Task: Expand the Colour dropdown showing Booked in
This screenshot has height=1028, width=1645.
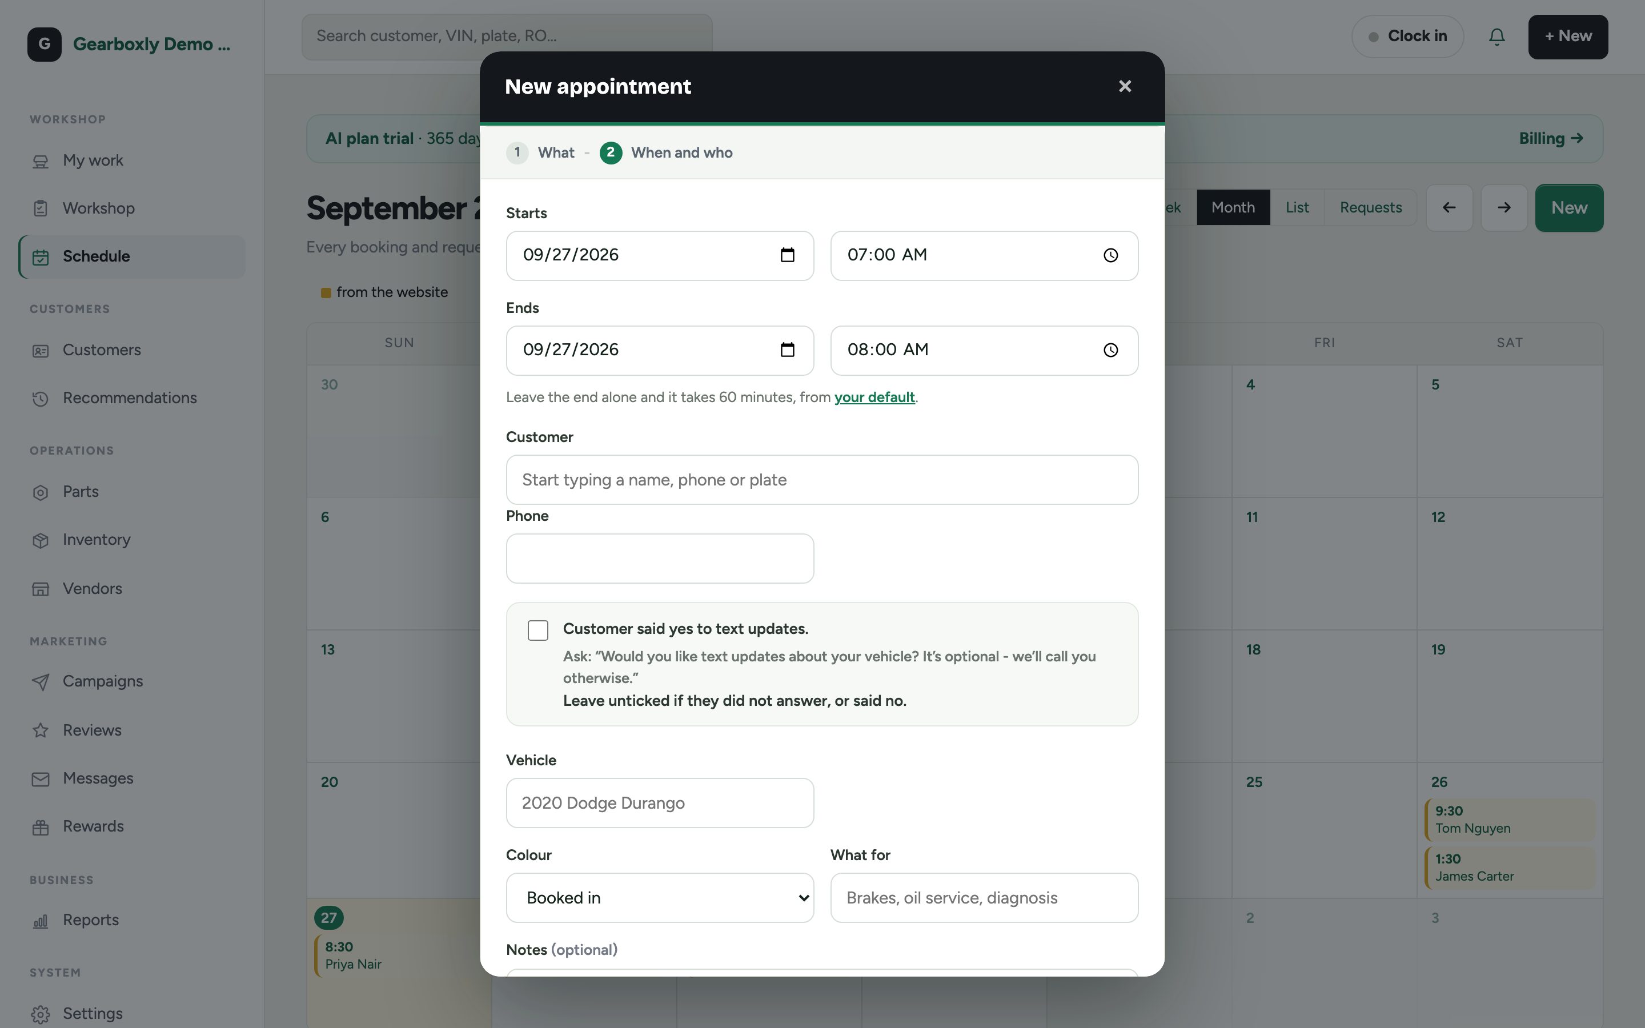Action: point(659,897)
